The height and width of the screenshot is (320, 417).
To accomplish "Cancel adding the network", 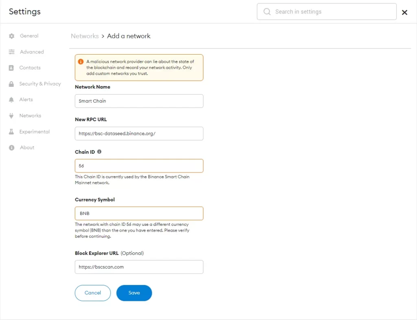I will coord(92,293).
